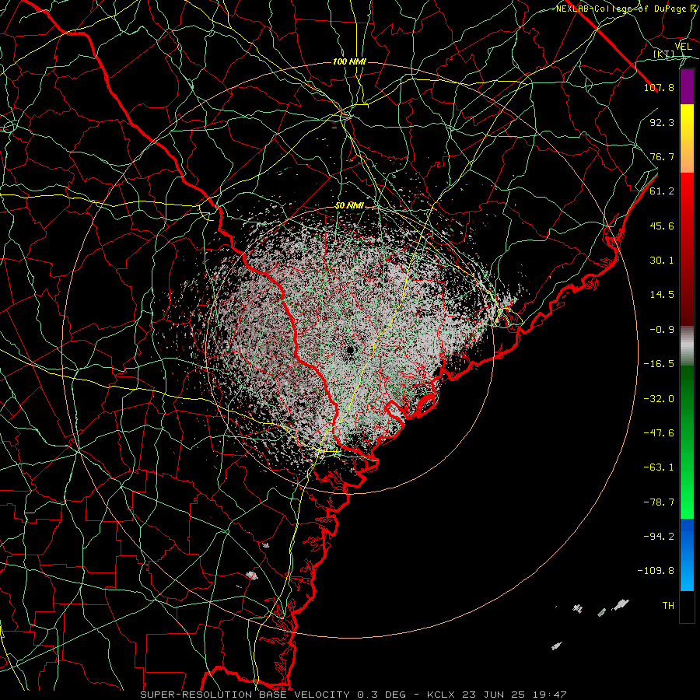Select the -47.6 legend value
This screenshot has width=700, height=700.
click(659, 433)
